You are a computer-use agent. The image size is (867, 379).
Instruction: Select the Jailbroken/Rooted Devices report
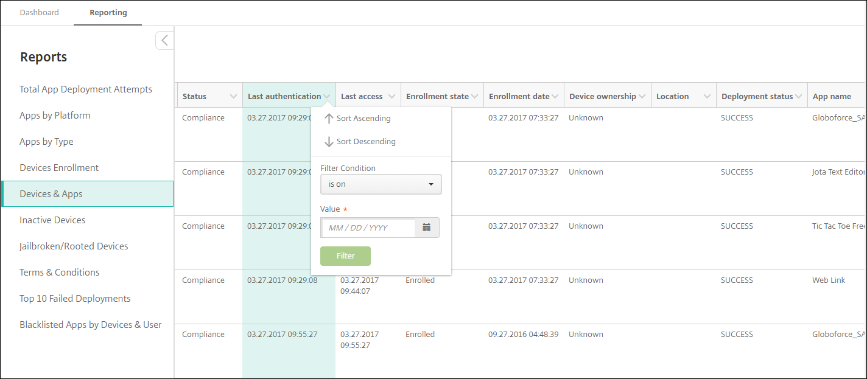74,246
